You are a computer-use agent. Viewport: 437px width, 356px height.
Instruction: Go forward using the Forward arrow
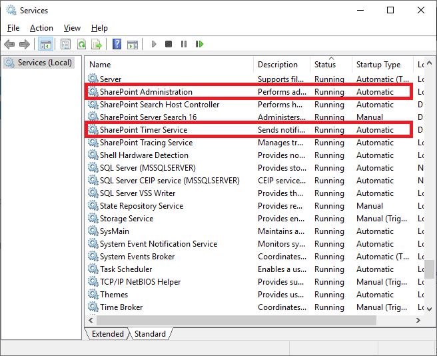tap(25, 44)
